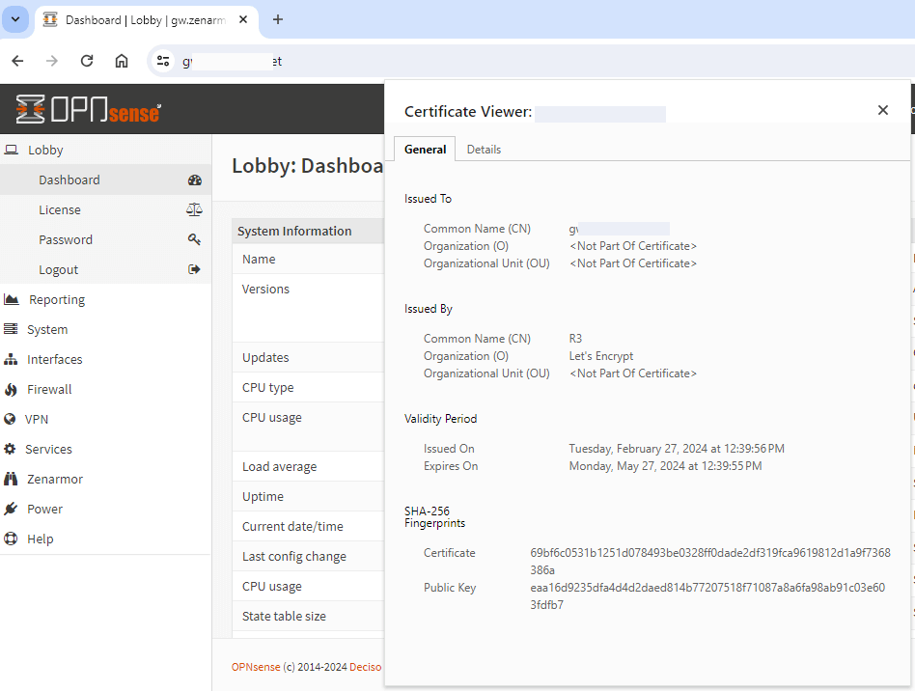
Task: Click the Logout arrow icon
Action: (194, 269)
